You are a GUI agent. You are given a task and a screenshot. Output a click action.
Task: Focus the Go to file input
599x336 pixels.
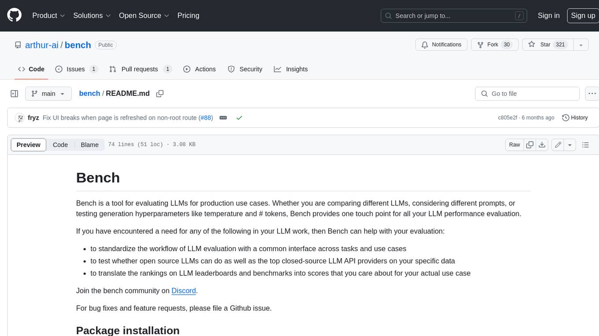(x=527, y=94)
